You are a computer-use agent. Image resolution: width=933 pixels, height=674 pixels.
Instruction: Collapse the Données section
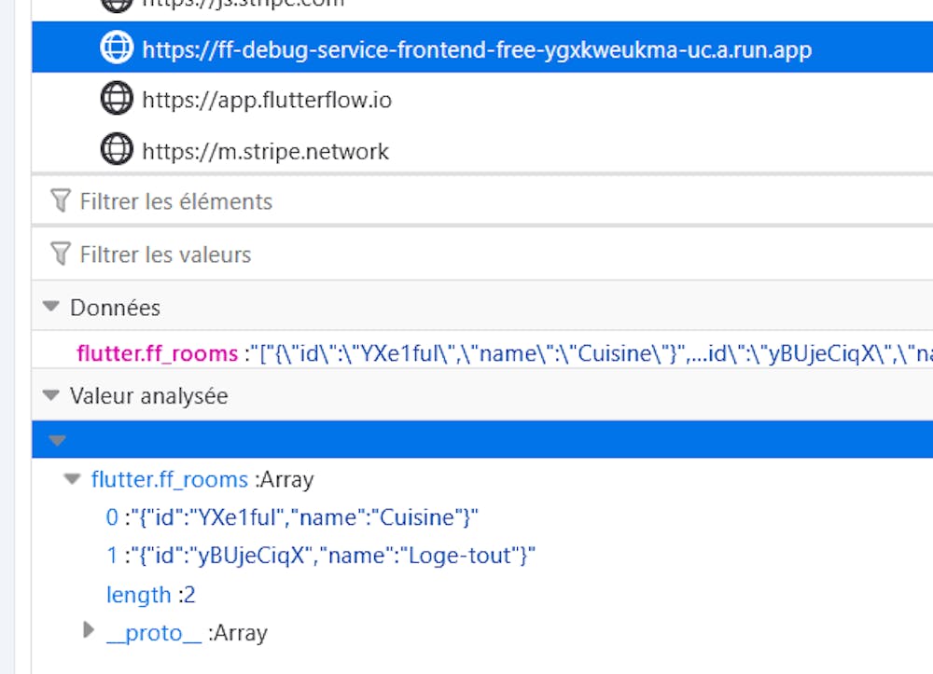[51, 308]
